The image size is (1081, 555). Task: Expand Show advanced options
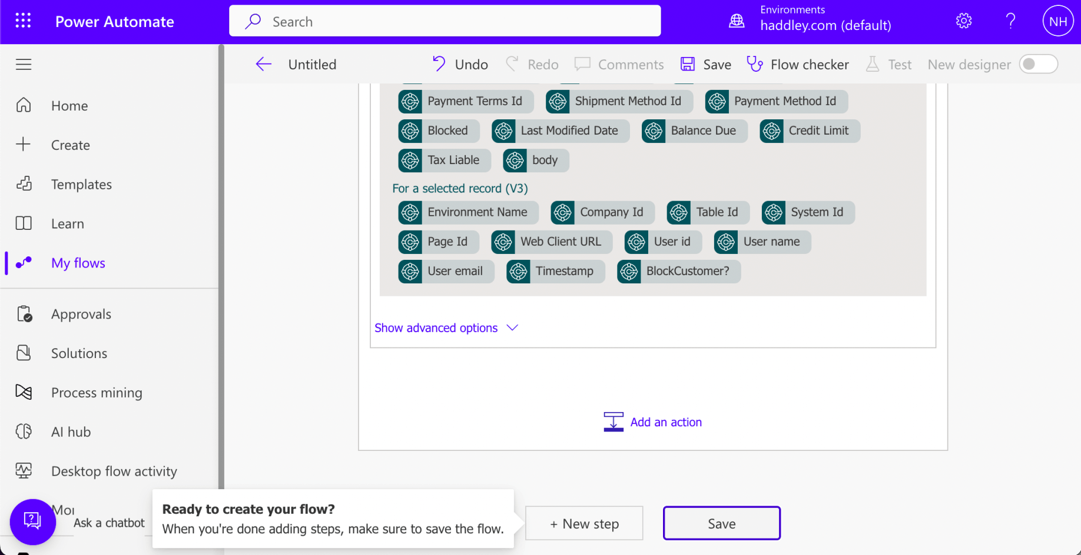point(446,328)
